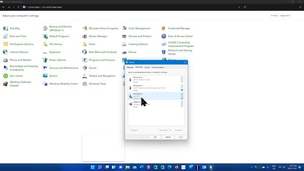
Task: Click the Control Panel search box
Action: click(275, 7)
